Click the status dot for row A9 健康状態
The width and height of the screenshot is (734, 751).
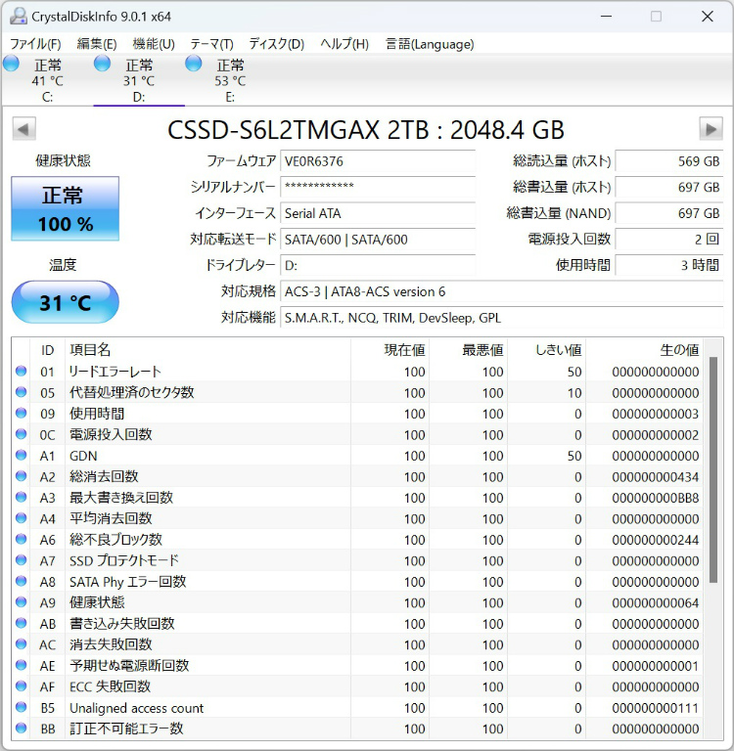[x=22, y=602]
